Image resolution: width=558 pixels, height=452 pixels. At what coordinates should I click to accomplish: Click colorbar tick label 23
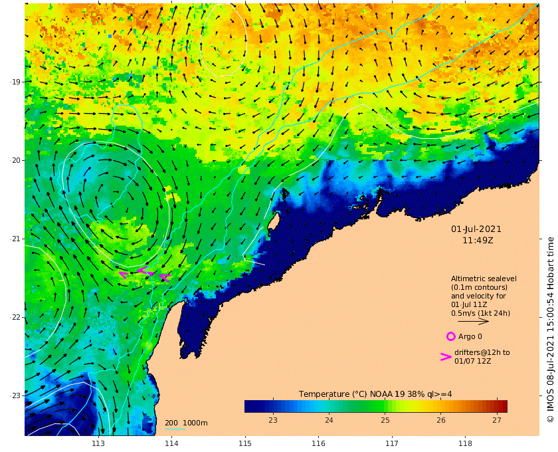point(273,420)
